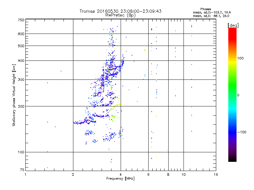Select the 'mean, sd,X: 88.1, 26.0' line

pyautogui.click(x=211, y=16)
